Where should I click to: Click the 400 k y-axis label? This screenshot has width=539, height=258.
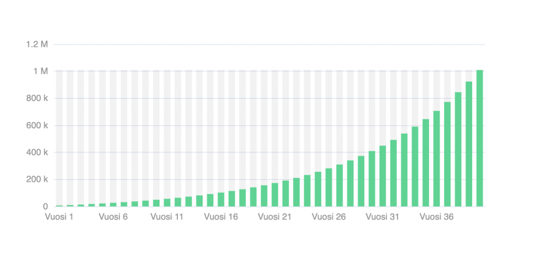click(x=37, y=153)
